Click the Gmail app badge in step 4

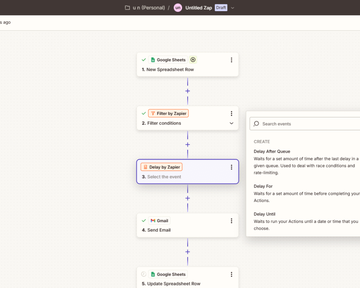pos(159,221)
